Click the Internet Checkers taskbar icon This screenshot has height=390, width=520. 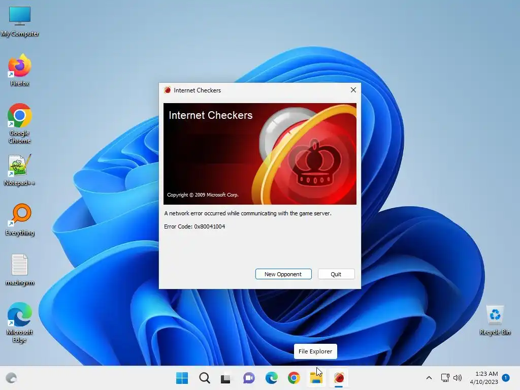click(x=339, y=378)
